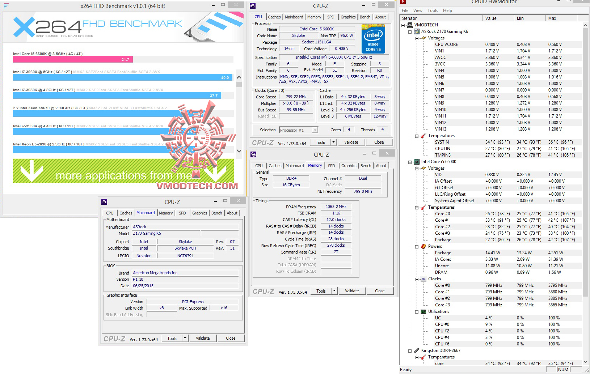The width and height of the screenshot is (590, 374).
Task: Click the Intel Core i5 inside logo
Action: 373,39
